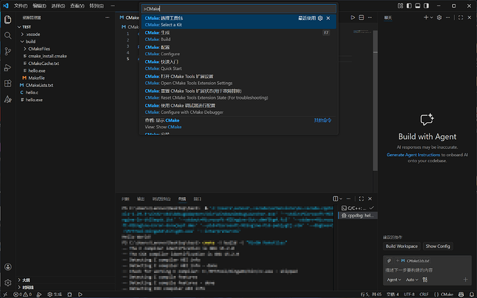Click the Split Editor icon in editor toolbar

(x=361, y=18)
